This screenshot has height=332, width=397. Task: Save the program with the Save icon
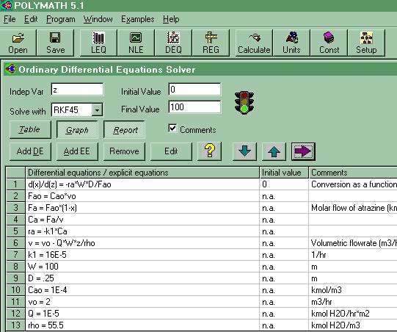(x=56, y=43)
